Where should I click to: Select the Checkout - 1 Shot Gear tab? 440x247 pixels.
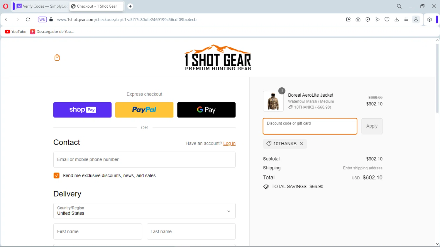pos(97,6)
